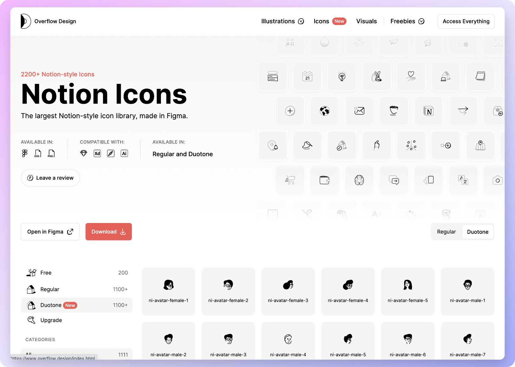Click the translate language icon tile
The width and height of the screenshot is (515, 367).
pos(463,180)
